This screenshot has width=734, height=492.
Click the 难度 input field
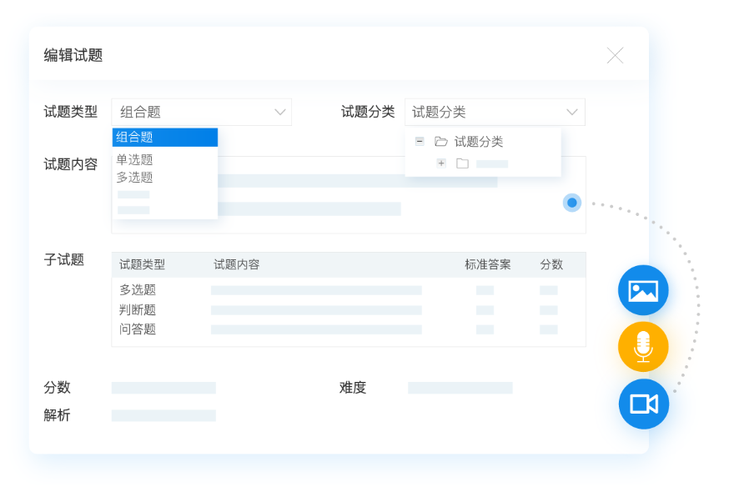click(460, 388)
